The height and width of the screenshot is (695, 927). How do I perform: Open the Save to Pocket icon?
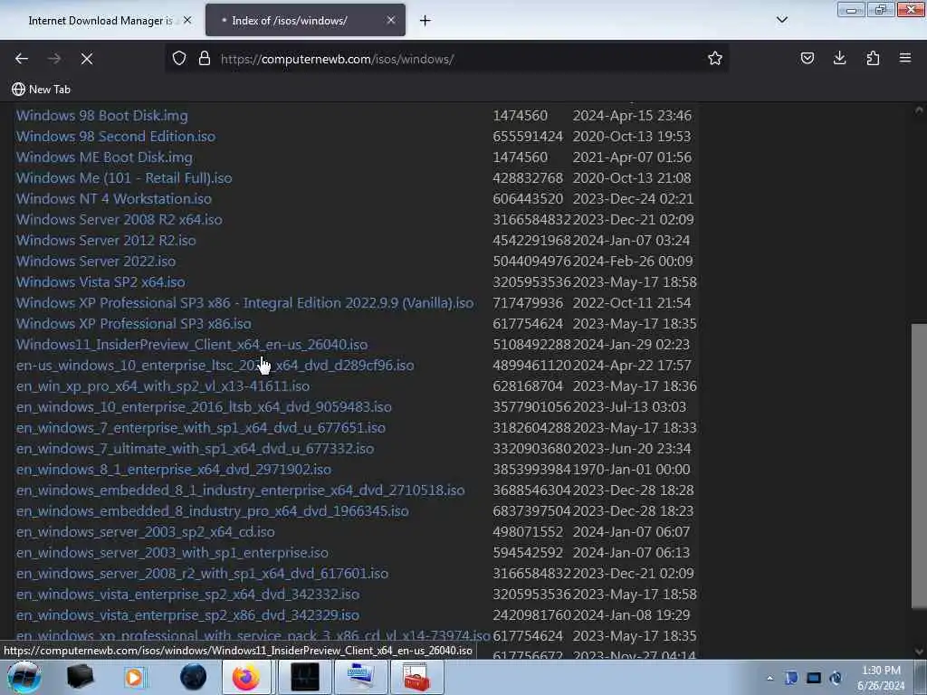click(x=807, y=58)
